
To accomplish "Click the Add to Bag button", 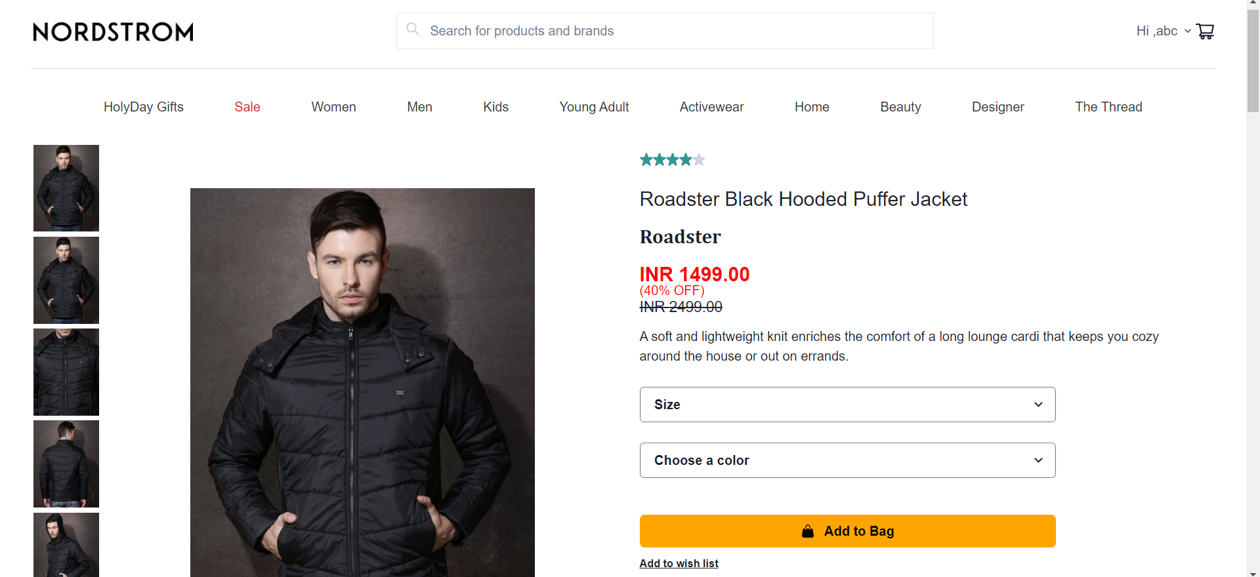I will tap(847, 531).
